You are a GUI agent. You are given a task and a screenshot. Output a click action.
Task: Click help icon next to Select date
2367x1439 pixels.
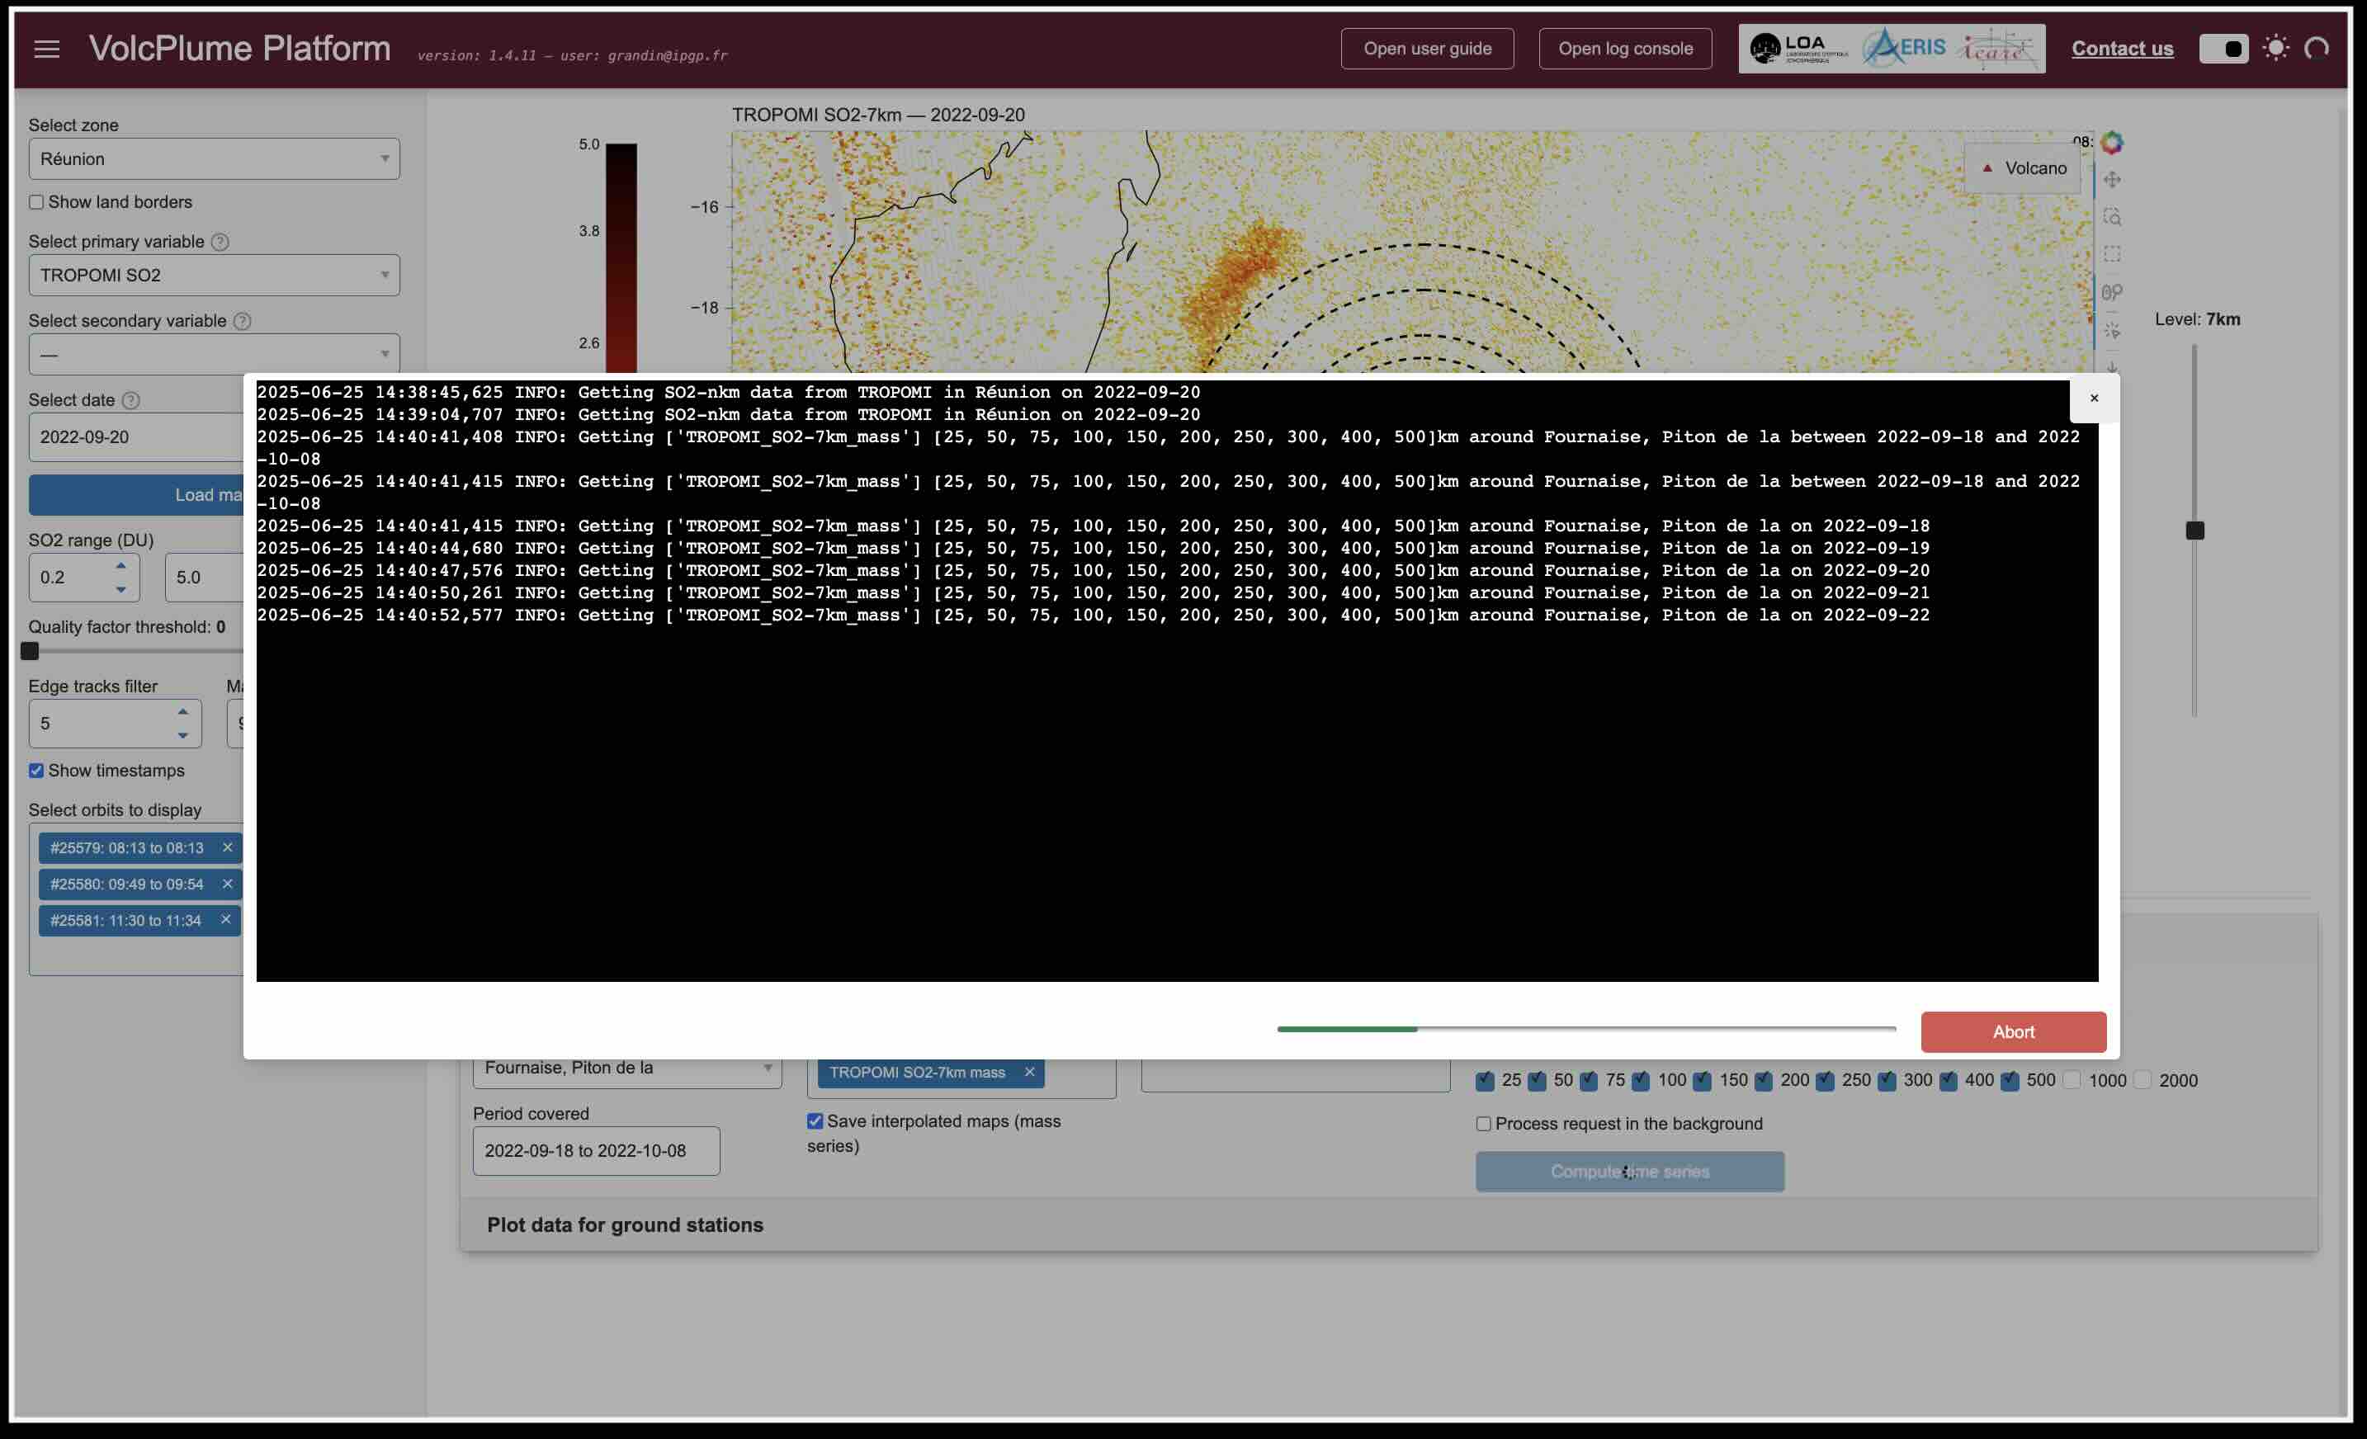click(x=131, y=399)
